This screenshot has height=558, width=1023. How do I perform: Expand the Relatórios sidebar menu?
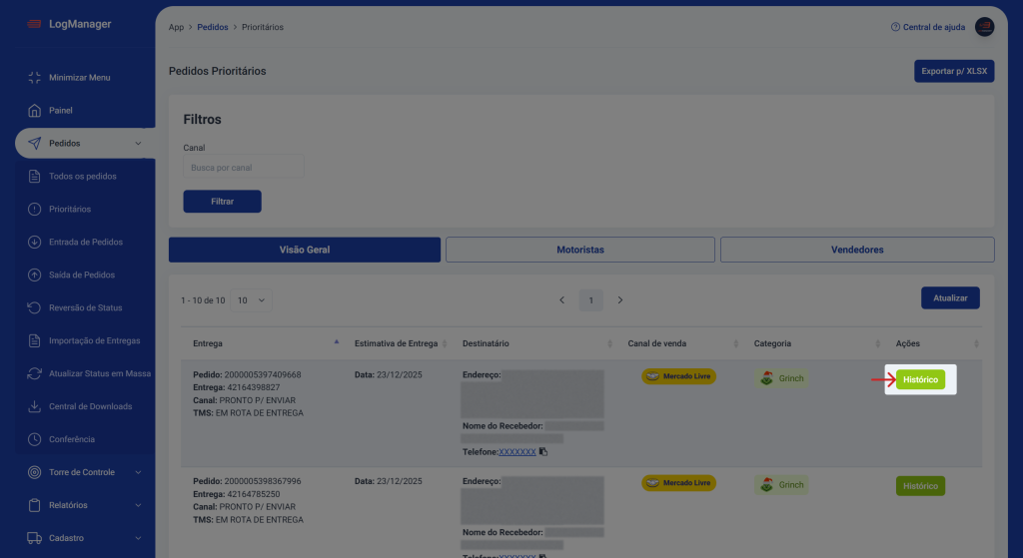(x=138, y=505)
